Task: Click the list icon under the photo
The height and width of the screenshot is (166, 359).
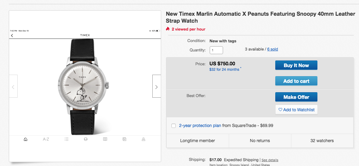Action: click(66, 139)
